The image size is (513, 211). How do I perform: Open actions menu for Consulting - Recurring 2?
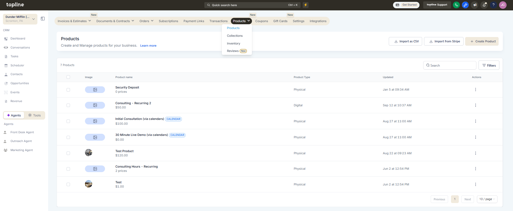[475, 105]
